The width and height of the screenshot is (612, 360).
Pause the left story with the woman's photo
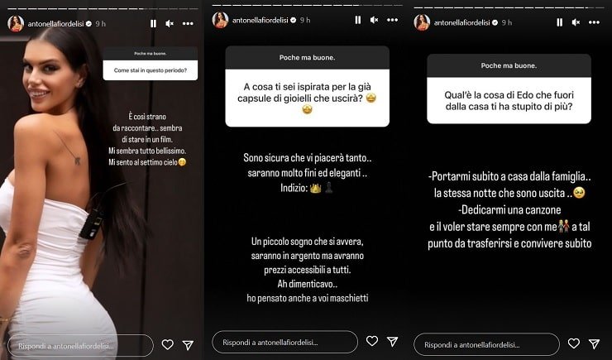click(x=153, y=24)
